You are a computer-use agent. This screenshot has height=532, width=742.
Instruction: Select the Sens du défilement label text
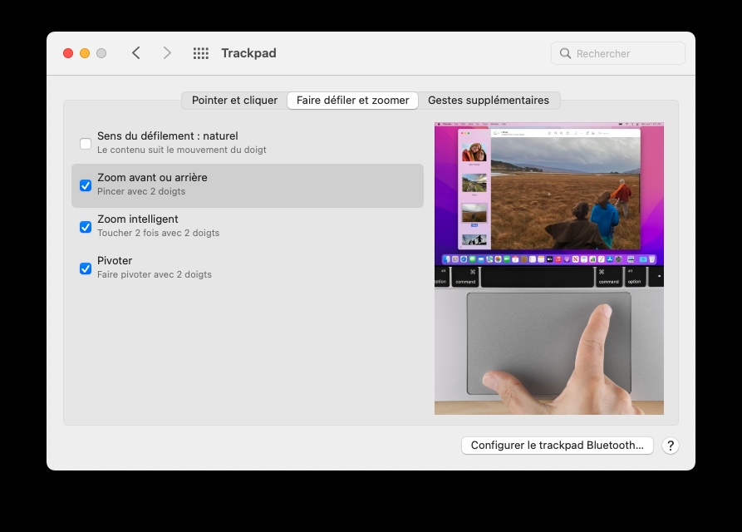pos(167,136)
